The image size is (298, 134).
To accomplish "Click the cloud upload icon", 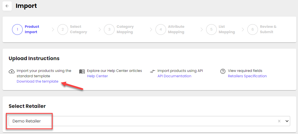I will point(11,71).
